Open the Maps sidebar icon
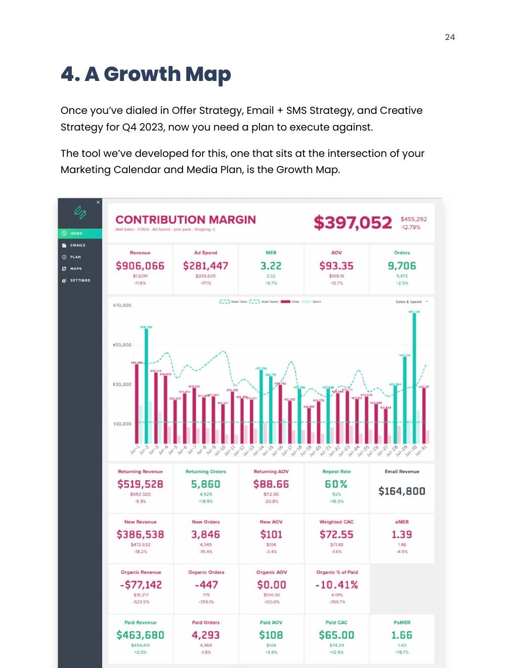 click(64, 269)
